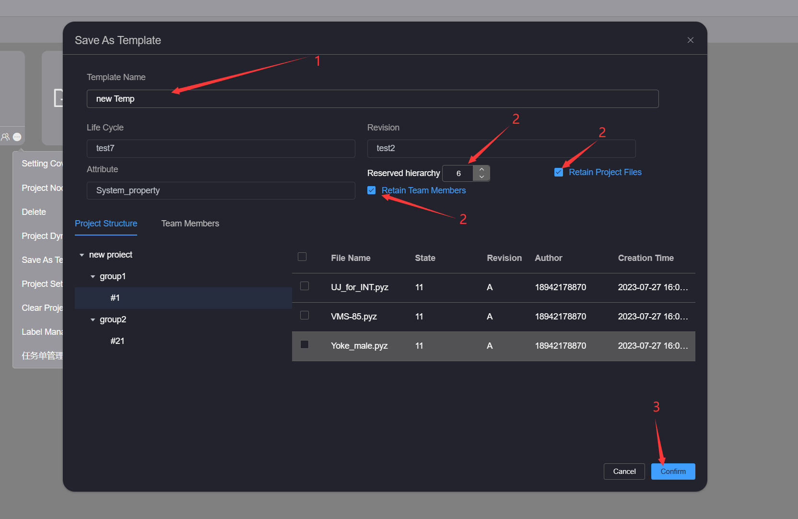Click the UJ_for_INT.pyz file name
798x519 pixels.
tap(360, 287)
